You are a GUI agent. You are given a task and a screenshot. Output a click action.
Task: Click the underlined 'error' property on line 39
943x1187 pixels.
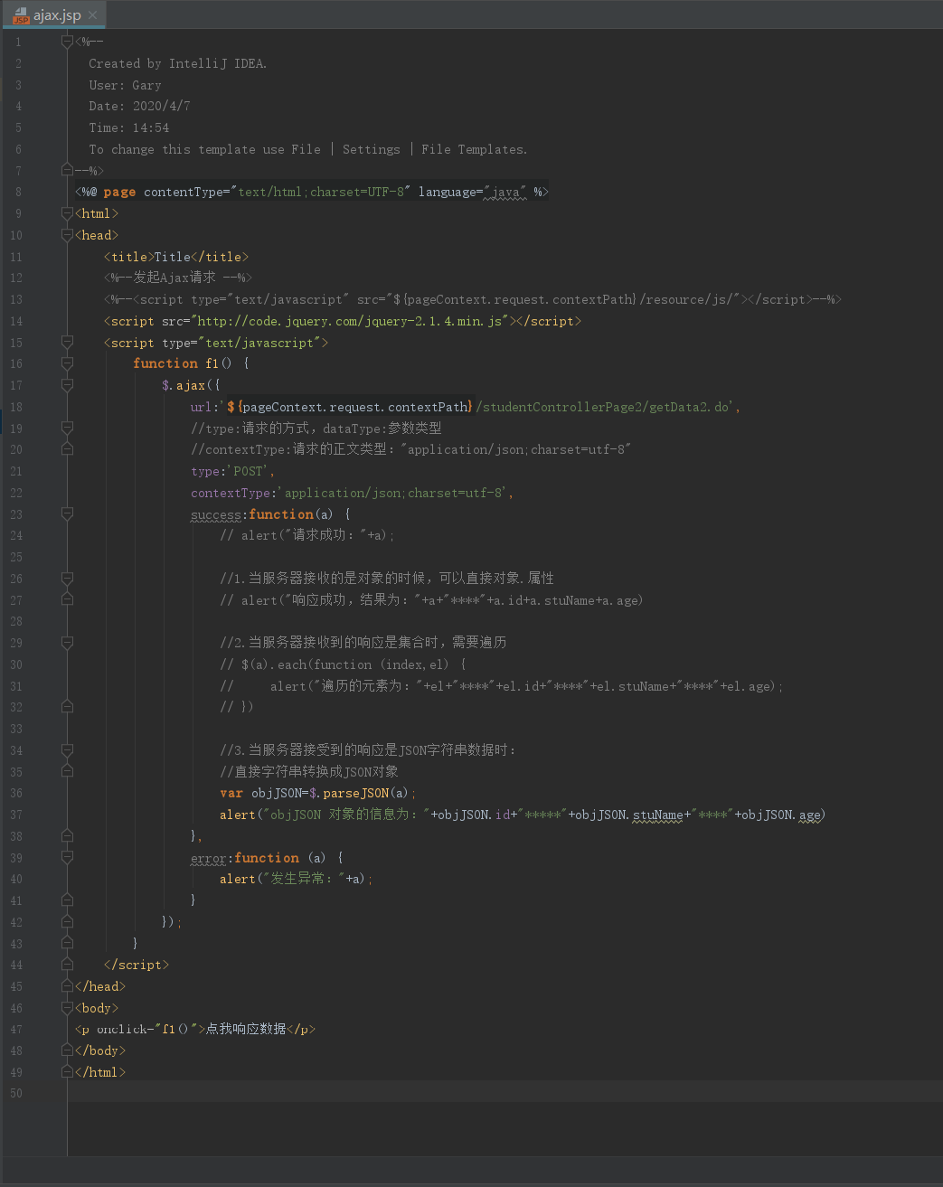pyautogui.click(x=209, y=858)
